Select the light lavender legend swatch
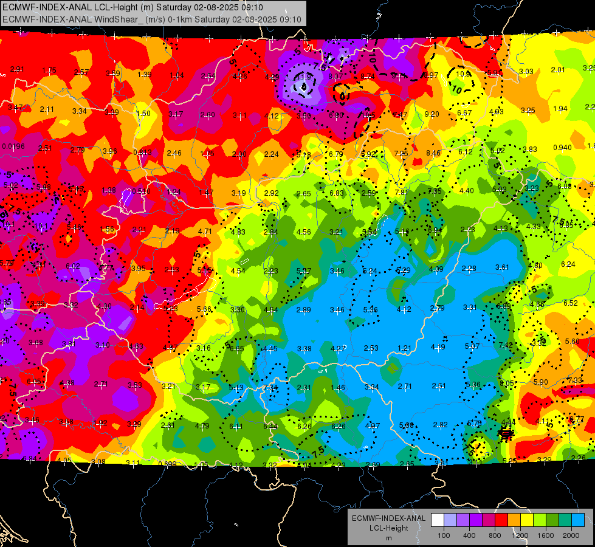 (450, 520)
